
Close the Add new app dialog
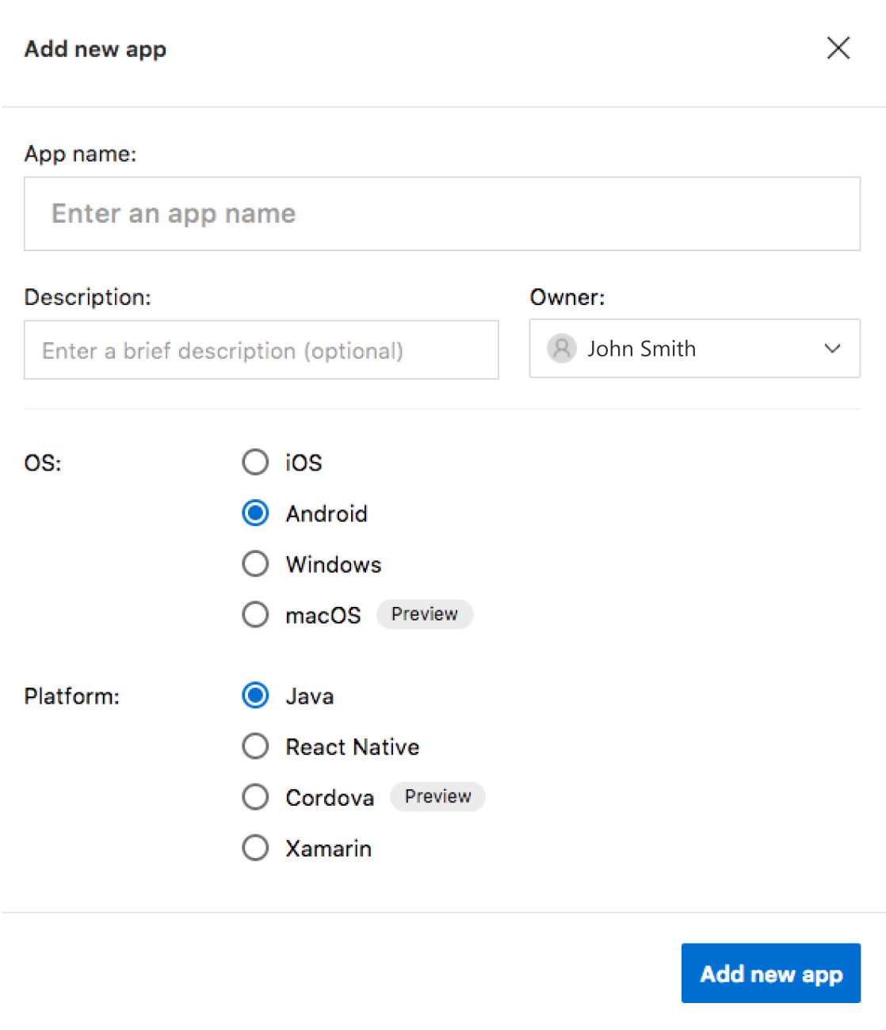[838, 48]
